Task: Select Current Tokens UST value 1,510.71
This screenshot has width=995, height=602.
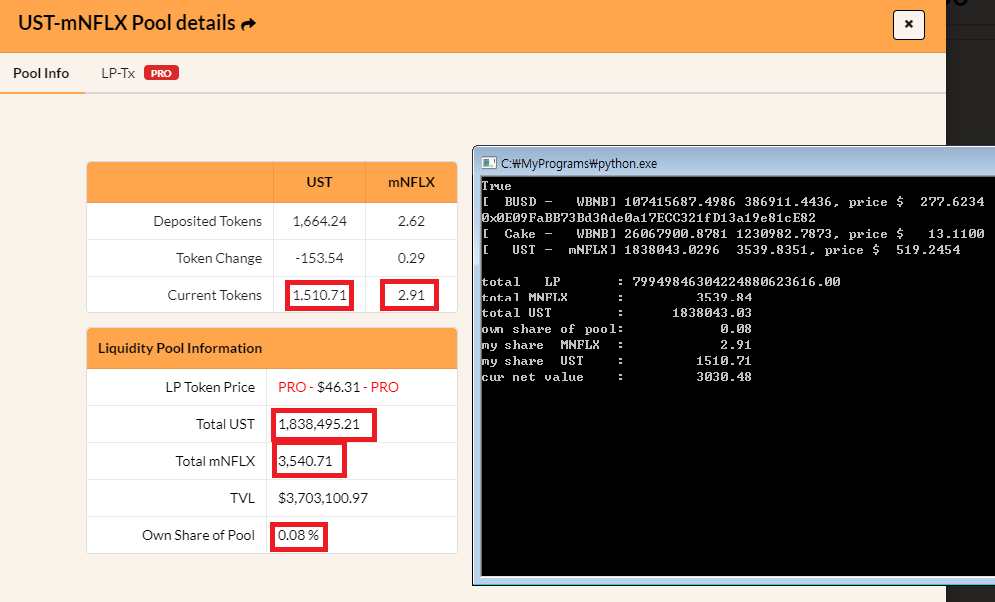Action: 320,295
